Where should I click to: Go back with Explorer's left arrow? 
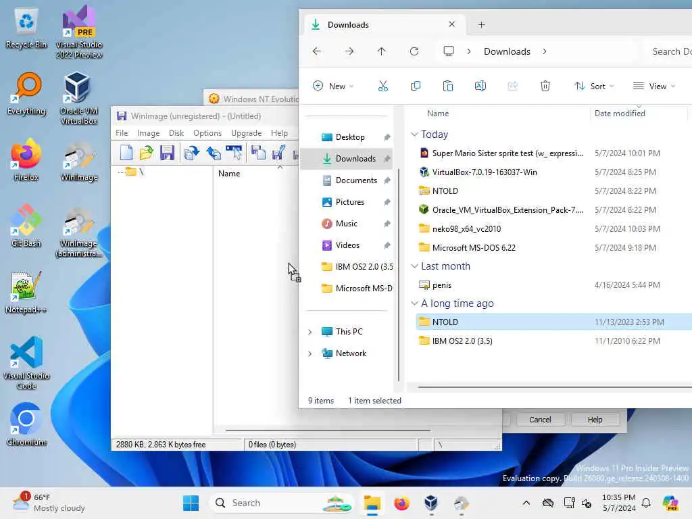click(317, 51)
